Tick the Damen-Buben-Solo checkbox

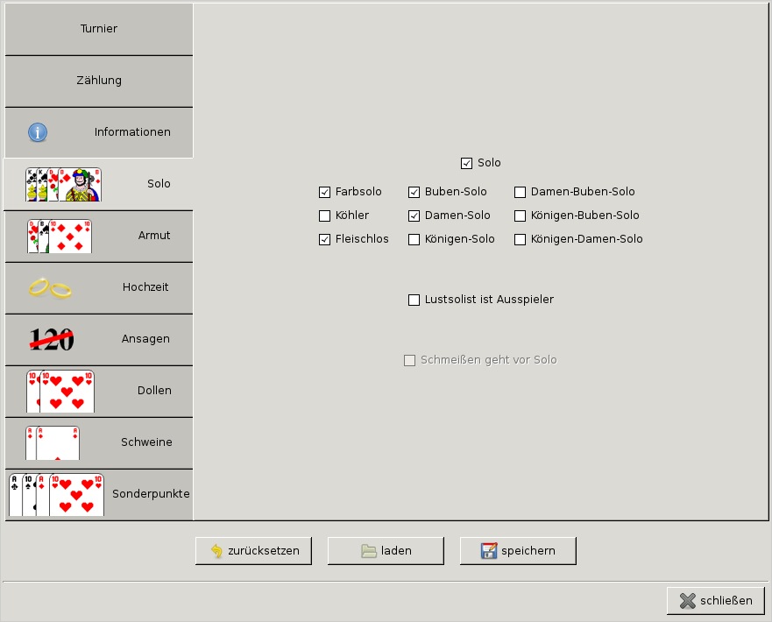click(521, 192)
